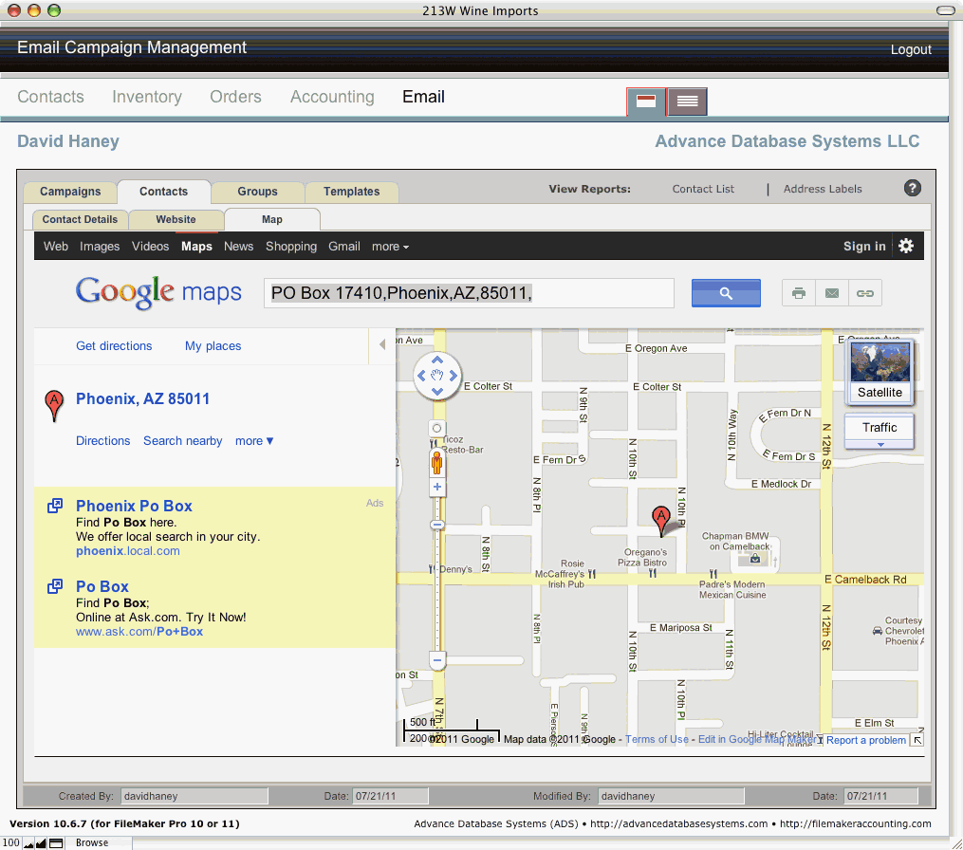
Task: Click red marker A on the map
Action: 661,520
